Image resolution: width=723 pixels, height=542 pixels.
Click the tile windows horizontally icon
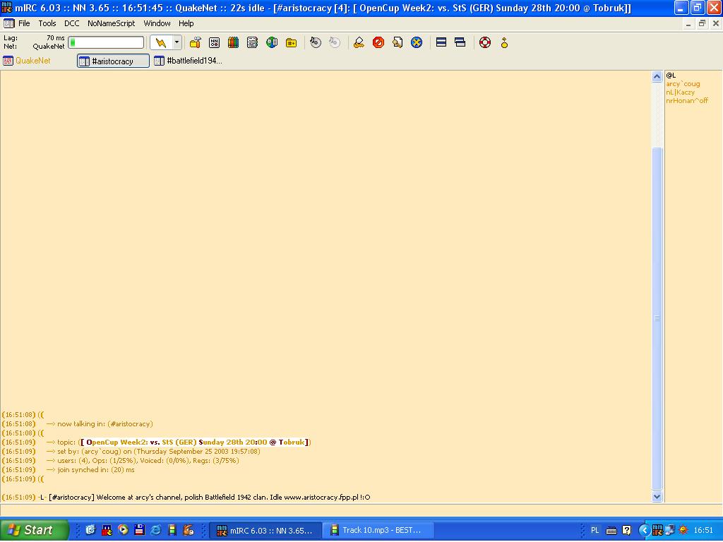[x=441, y=42]
